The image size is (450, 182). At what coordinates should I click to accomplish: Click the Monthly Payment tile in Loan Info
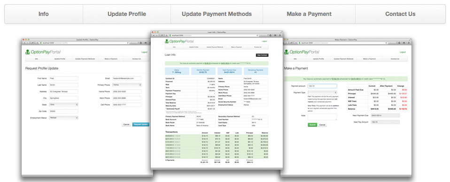click(203, 71)
